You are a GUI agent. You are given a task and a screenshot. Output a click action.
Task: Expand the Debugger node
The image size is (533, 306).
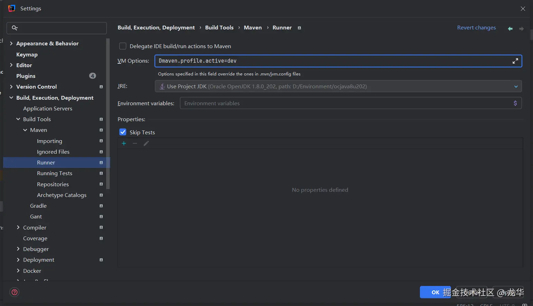(18, 249)
